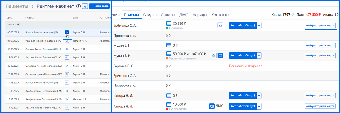Viewport: 340px width, 113px height.
Task: Expand Акт работ dropdown arrow in Ерёменко row
Action: pyautogui.click(x=259, y=25)
